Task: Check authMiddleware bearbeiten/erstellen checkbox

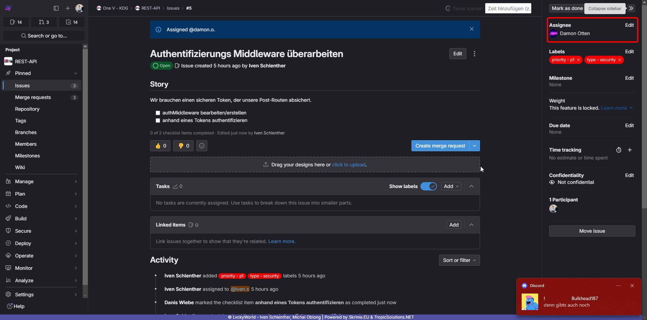Action: point(158,113)
